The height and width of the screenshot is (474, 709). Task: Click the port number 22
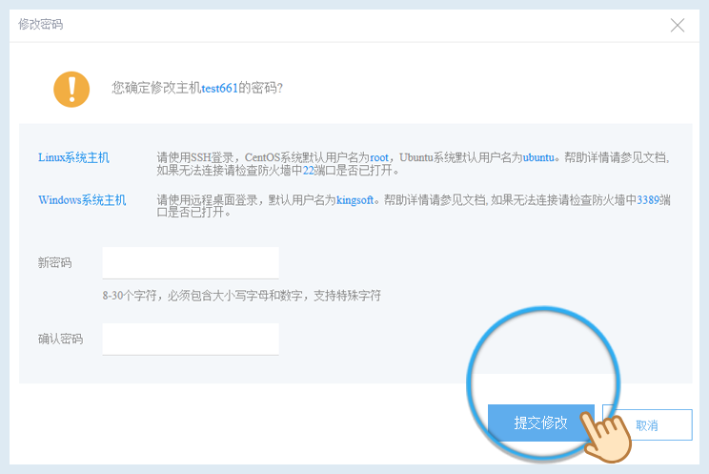(x=308, y=170)
